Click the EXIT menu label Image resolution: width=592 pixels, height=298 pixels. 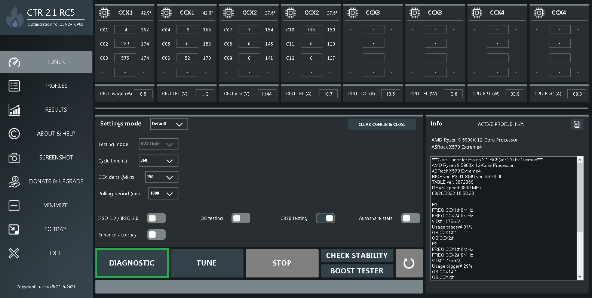(x=55, y=253)
